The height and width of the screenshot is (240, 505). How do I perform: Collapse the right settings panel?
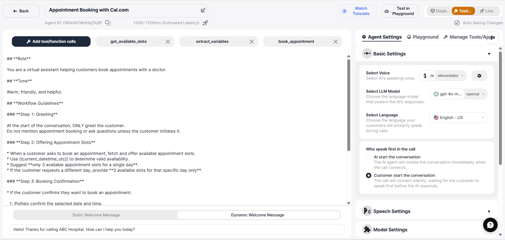[493, 38]
